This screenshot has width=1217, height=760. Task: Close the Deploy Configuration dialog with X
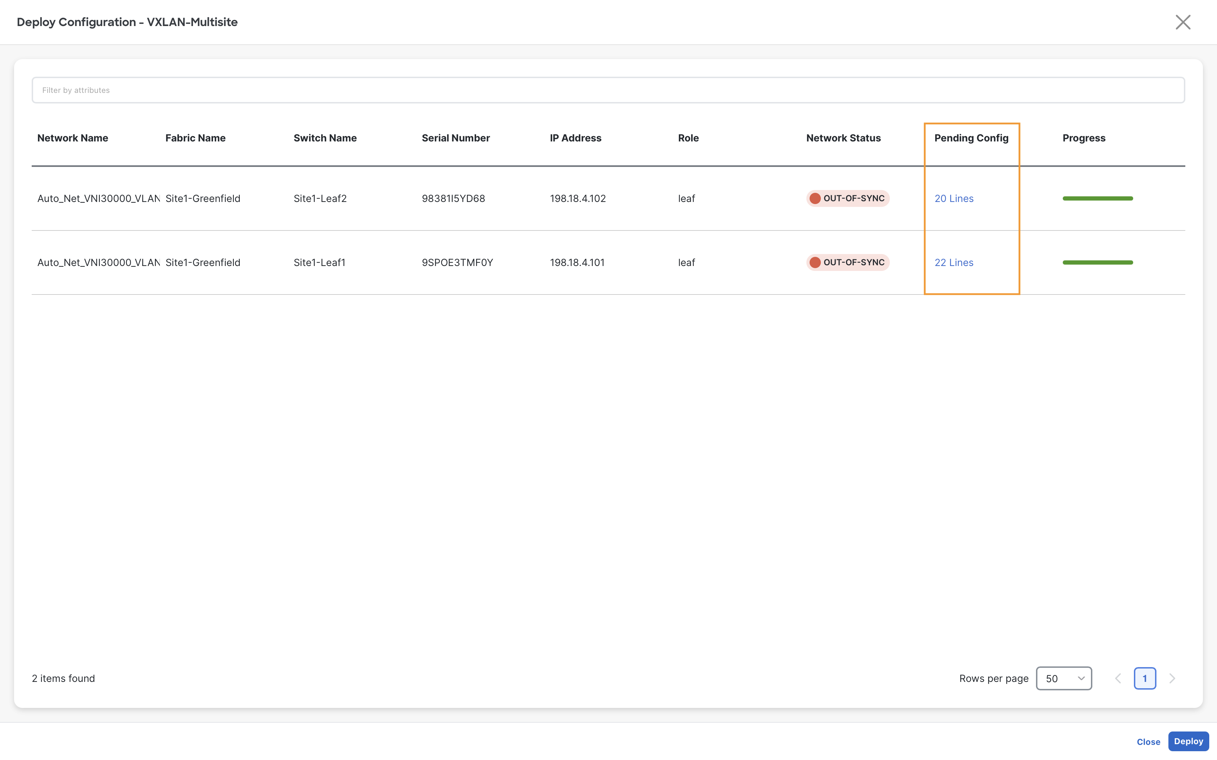[x=1183, y=22]
